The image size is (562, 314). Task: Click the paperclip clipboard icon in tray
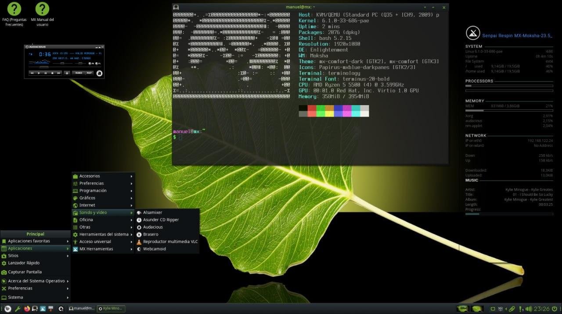512,309
